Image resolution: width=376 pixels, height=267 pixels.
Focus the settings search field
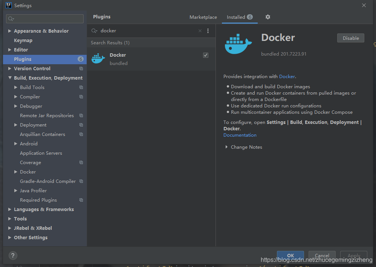tap(45, 19)
